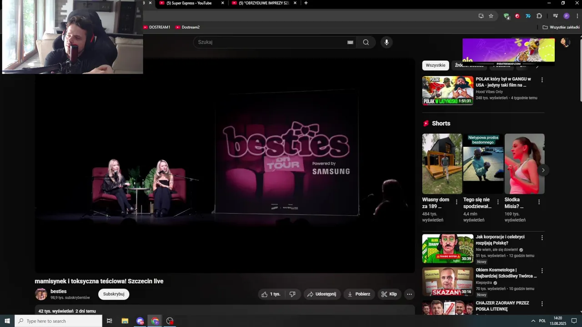This screenshot has width=582, height=327.
Task: Create a clip with Klip button
Action: click(389, 294)
